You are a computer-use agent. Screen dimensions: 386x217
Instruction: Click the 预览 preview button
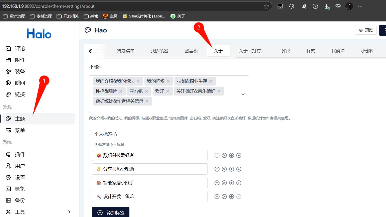click(x=366, y=30)
